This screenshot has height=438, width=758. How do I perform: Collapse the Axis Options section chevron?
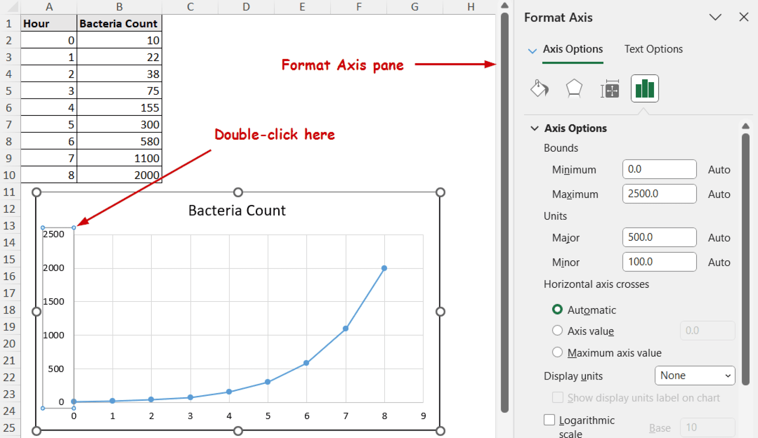tap(534, 128)
